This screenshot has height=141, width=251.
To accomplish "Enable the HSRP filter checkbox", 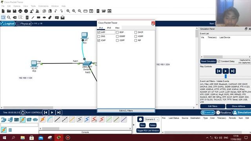I will coord(136,36).
